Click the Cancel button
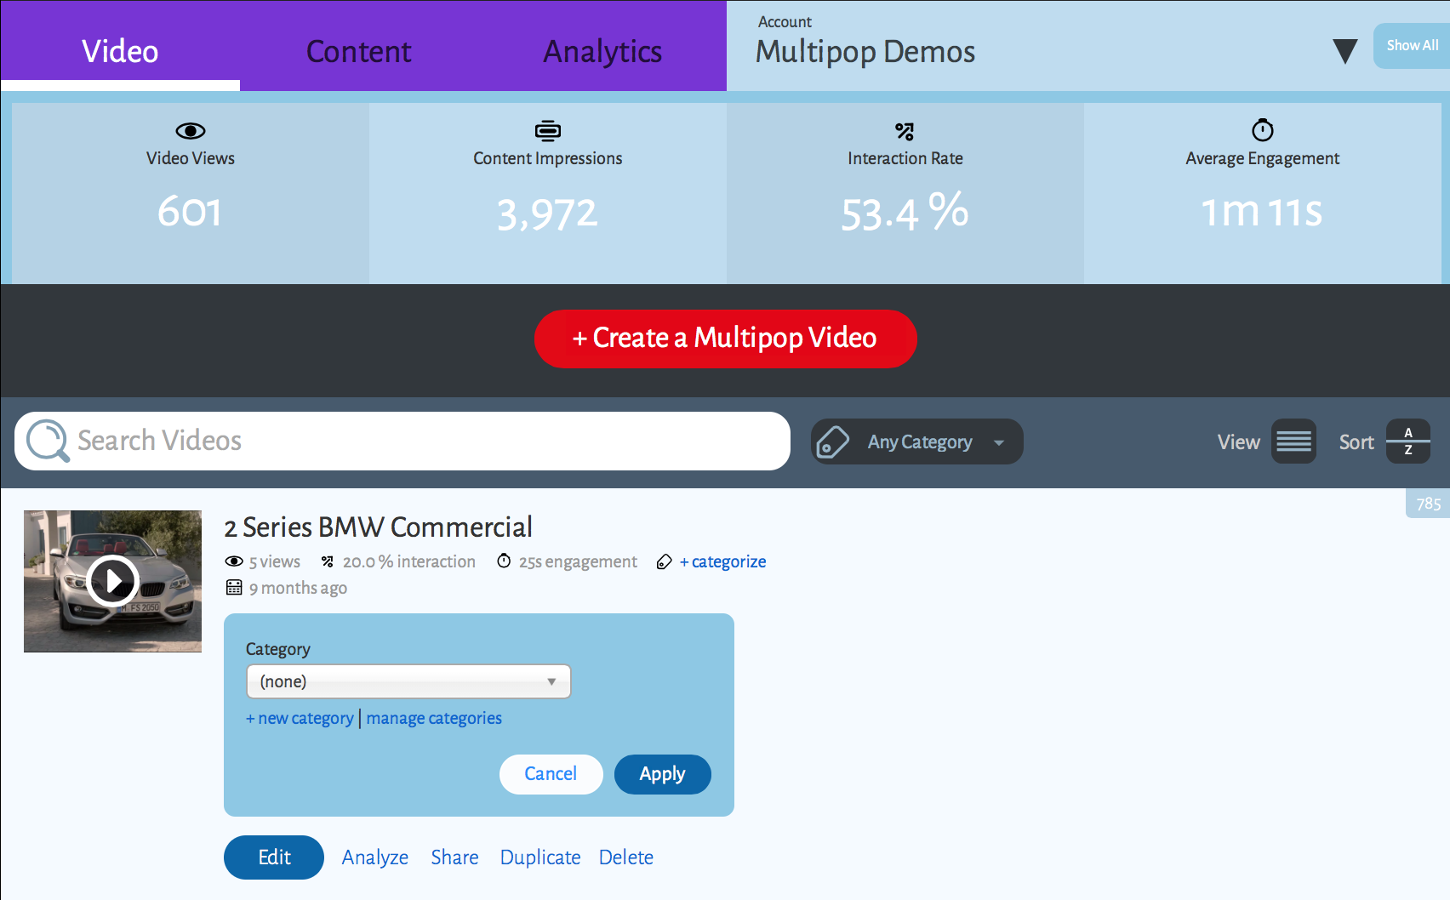 (551, 774)
